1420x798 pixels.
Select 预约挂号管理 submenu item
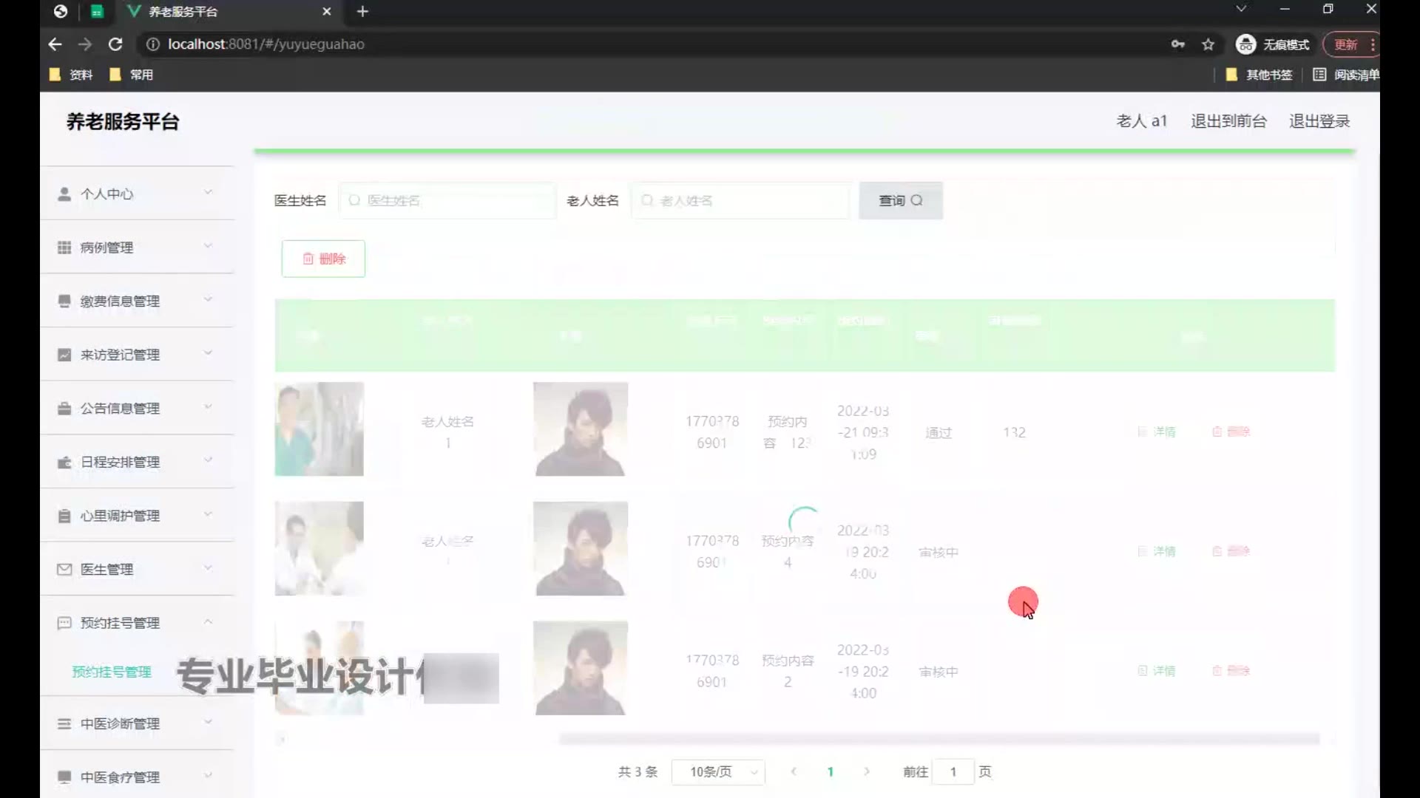(112, 672)
